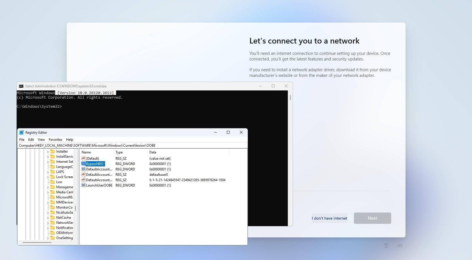472x260 pixels.
Task: Select the BypassNRO REG_DWORD icon
Action: 83,164
